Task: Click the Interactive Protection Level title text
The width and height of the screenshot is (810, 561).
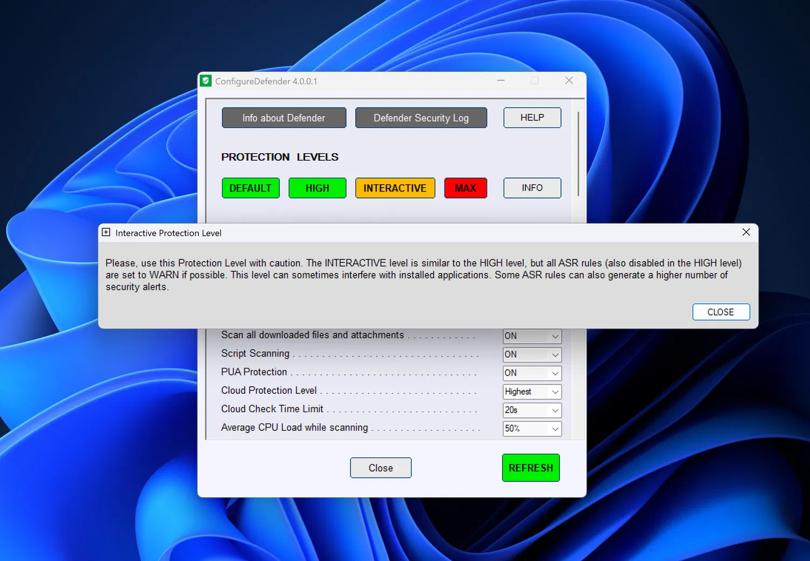Action: 168,233
